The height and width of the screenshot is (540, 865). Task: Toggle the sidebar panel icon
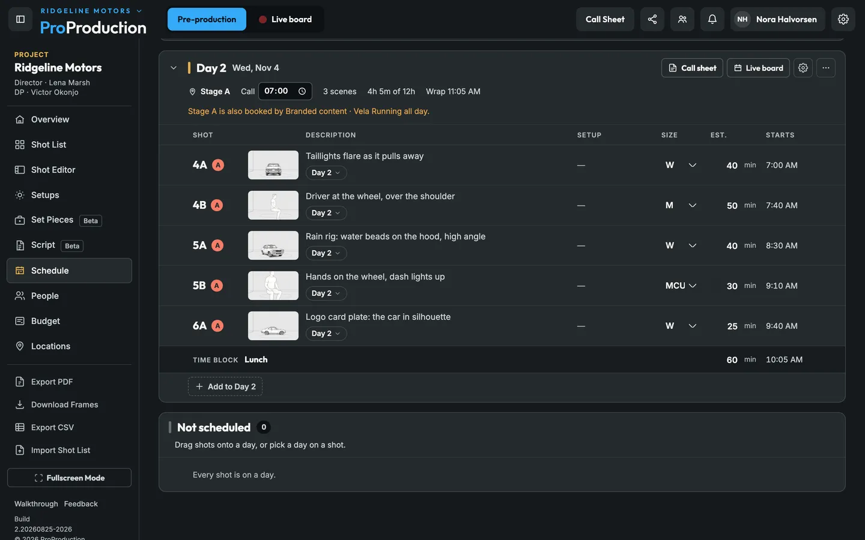(20, 19)
